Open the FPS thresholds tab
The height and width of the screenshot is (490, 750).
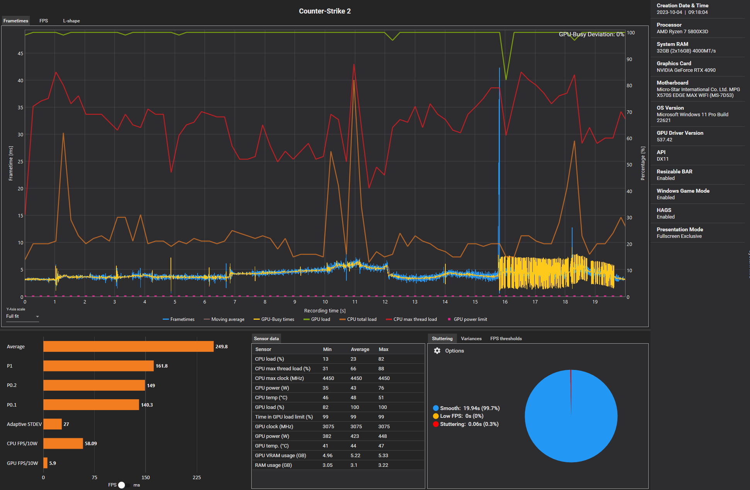tap(506, 339)
